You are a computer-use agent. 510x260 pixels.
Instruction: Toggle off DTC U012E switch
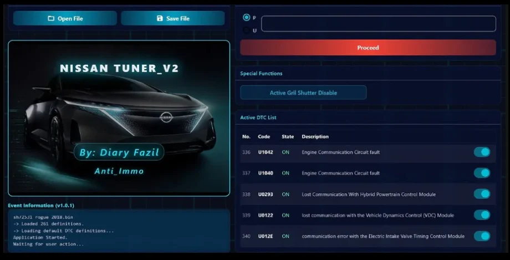click(x=482, y=236)
